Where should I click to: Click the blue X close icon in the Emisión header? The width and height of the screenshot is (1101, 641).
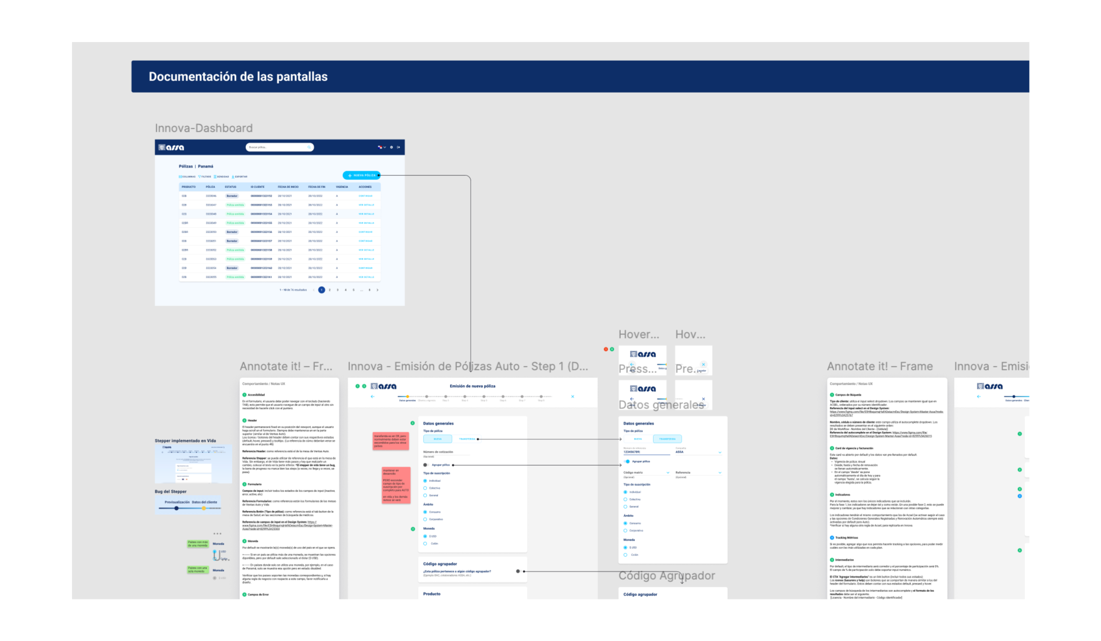pyautogui.click(x=573, y=397)
